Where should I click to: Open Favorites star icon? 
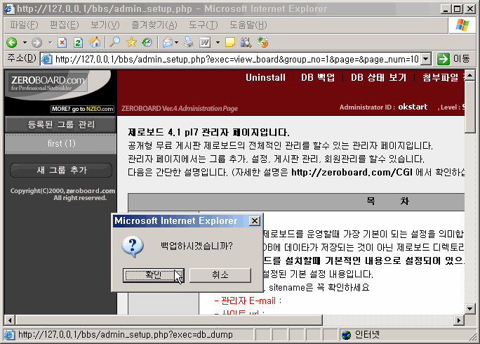(131, 42)
